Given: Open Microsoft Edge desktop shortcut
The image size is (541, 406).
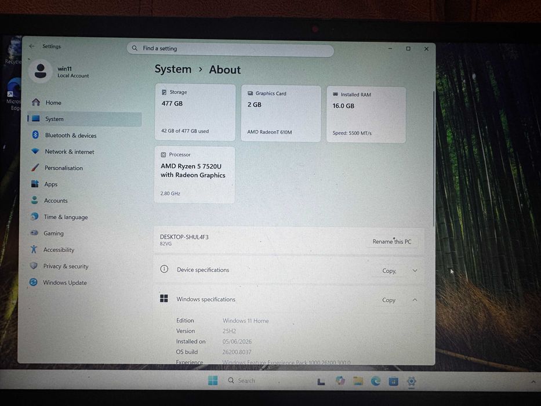Looking at the screenshot, I should point(14,94).
